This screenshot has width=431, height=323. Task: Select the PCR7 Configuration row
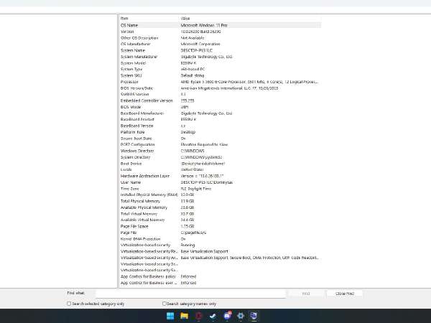(x=221, y=144)
